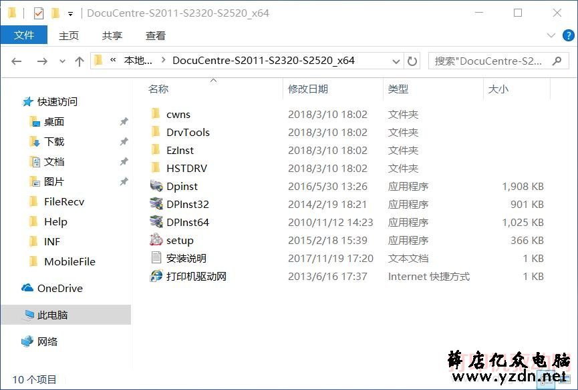Go forward with the right arrow
The width and height of the screenshot is (578, 390).
point(42,61)
